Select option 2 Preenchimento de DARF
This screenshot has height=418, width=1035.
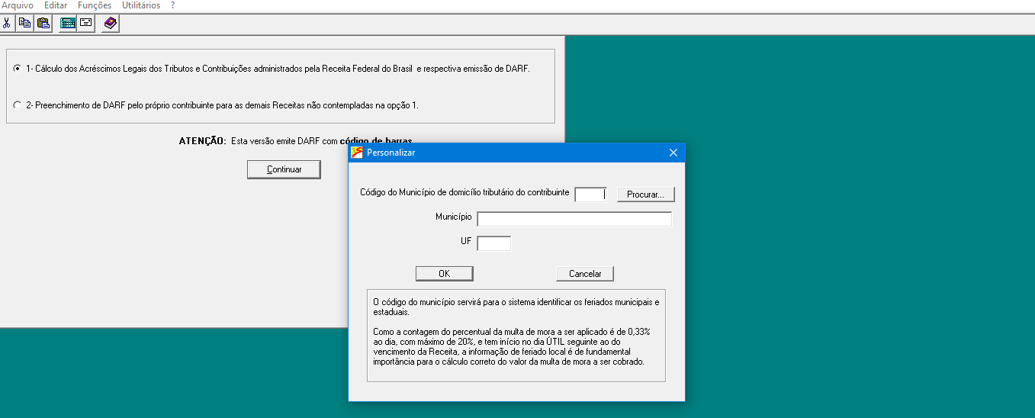pyautogui.click(x=18, y=105)
